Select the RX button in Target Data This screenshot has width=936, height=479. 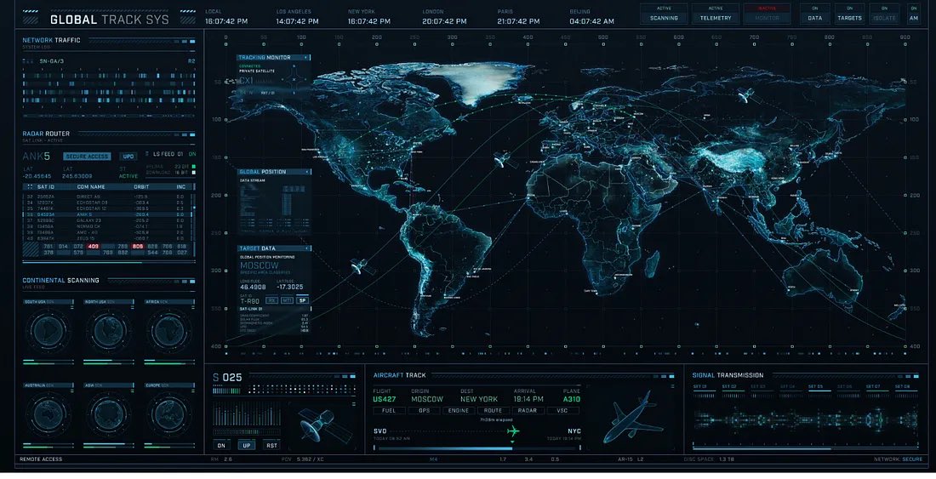(x=271, y=300)
